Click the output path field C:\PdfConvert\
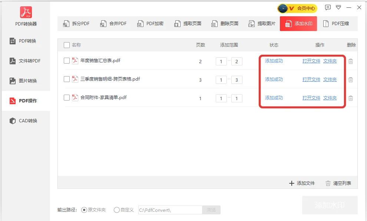The image size is (367, 221). (170, 210)
